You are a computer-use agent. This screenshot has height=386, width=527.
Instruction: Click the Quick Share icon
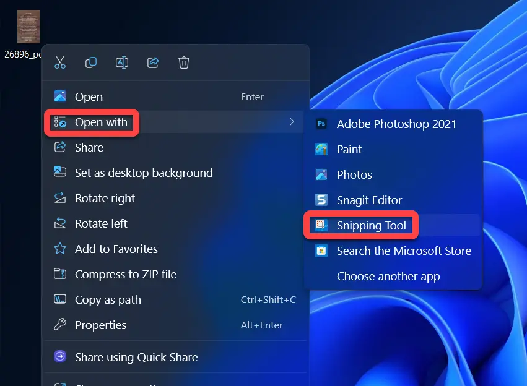tap(60, 356)
